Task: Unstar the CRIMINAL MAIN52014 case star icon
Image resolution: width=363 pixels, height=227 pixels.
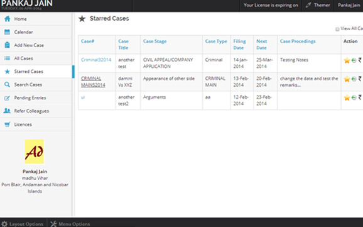Action: pyautogui.click(x=347, y=79)
